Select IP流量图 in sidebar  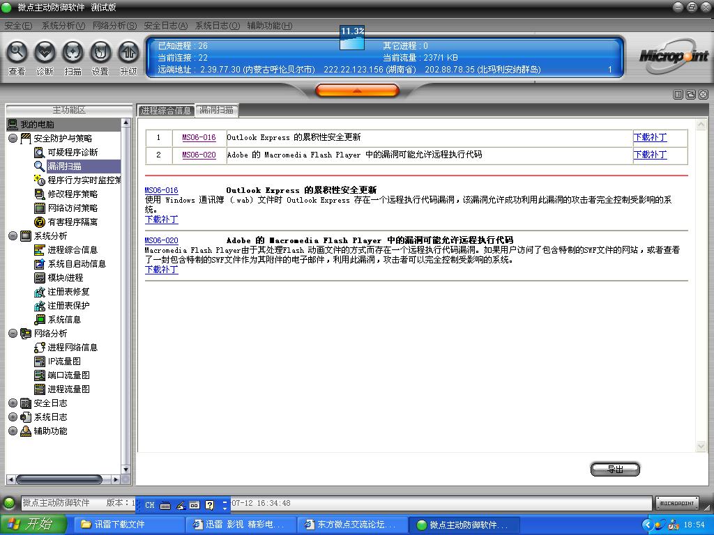59,362
